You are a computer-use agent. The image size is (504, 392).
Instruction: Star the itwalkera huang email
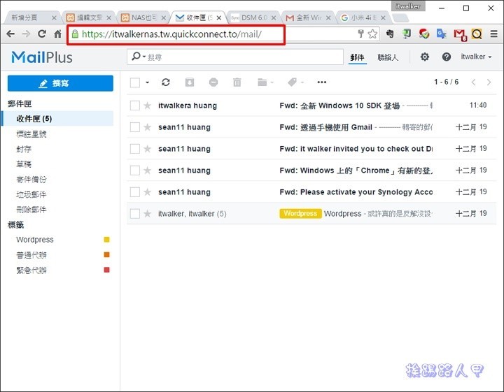tap(148, 106)
